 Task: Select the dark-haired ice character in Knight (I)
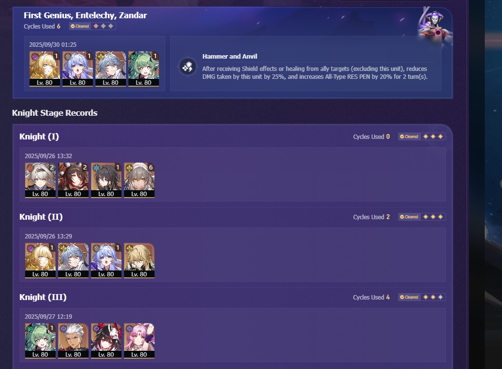pos(106,180)
